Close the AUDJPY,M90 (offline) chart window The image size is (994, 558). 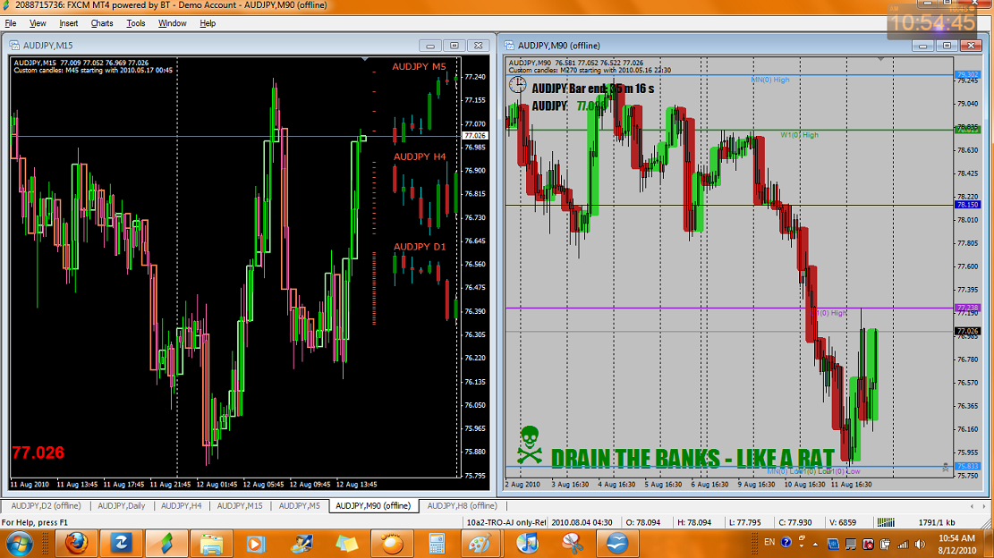click(x=971, y=46)
